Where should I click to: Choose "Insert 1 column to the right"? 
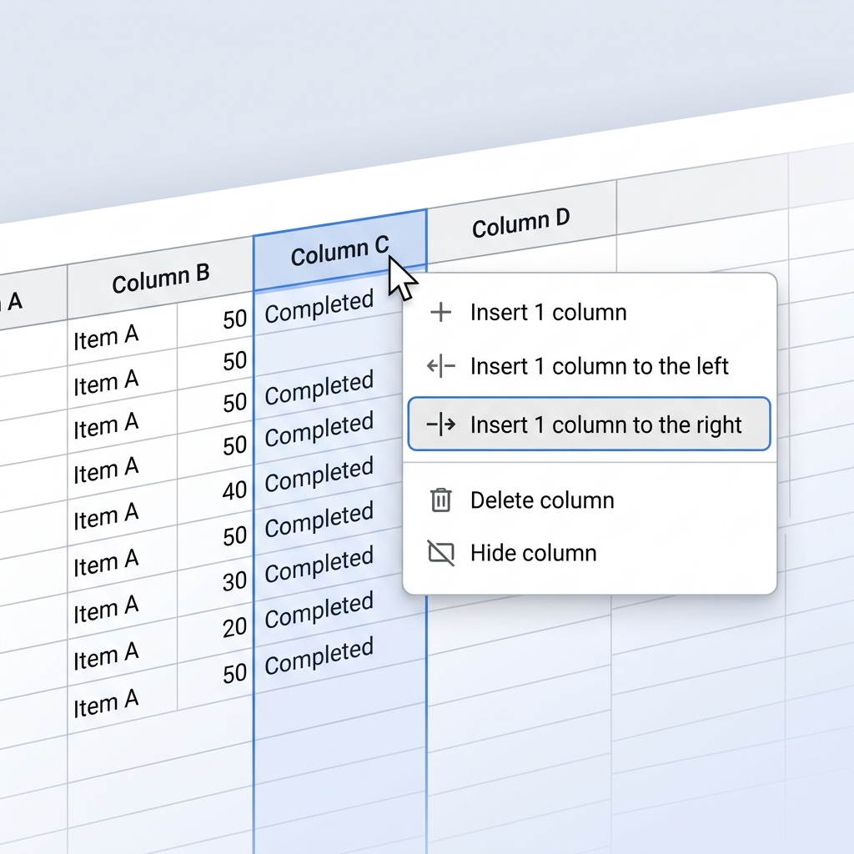(x=590, y=424)
